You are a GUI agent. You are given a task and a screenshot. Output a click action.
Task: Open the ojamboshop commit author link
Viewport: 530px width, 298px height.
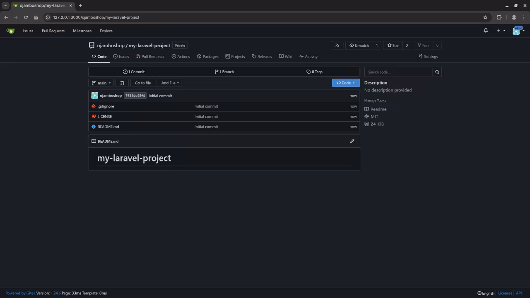(x=111, y=96)
